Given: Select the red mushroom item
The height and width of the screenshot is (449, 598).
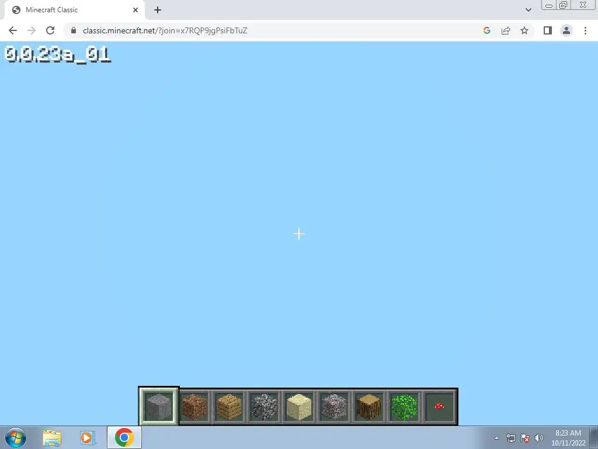Looking at the screenshot, I should (439, 406).
